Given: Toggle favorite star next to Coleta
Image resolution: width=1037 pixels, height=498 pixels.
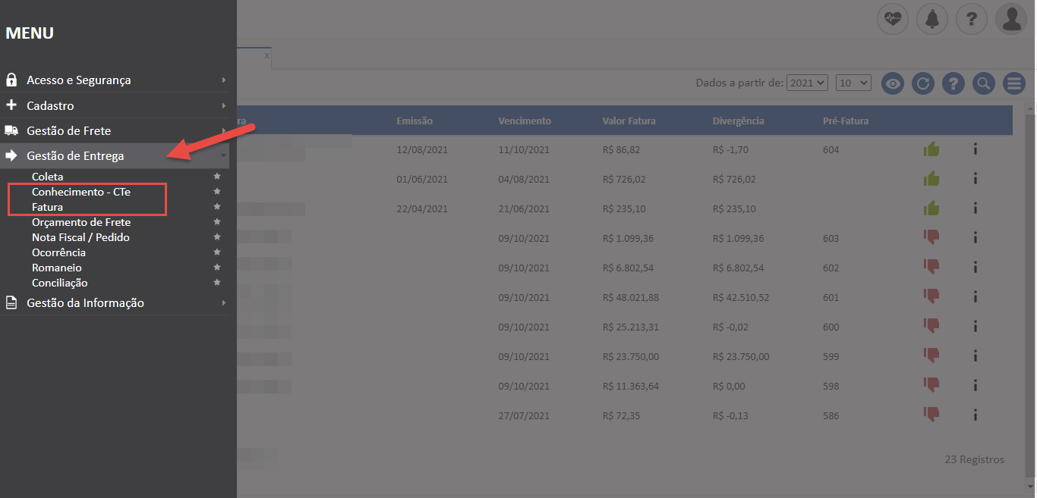Looking at the screenshot, I should click(x=217, y=177).
